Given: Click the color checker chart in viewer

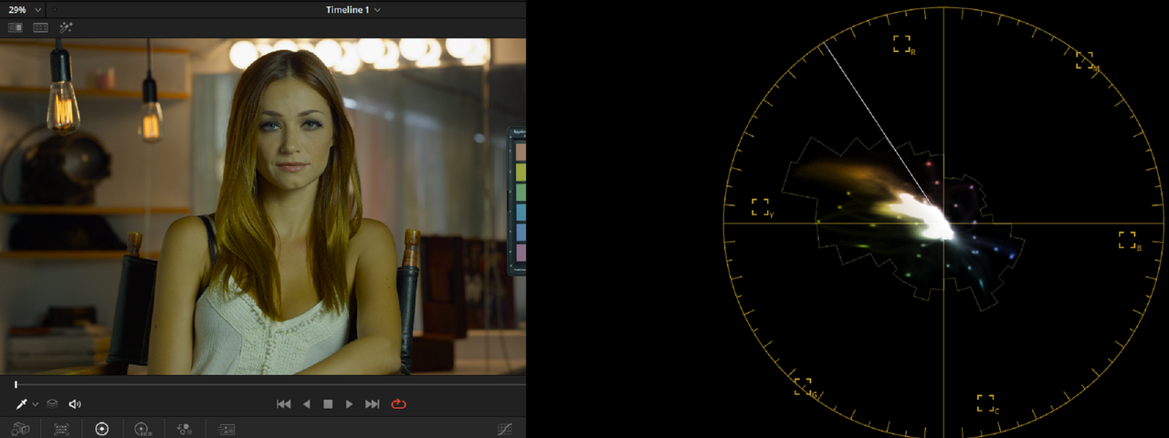Looking at the screenshot, I should click(x=518, y=201).
